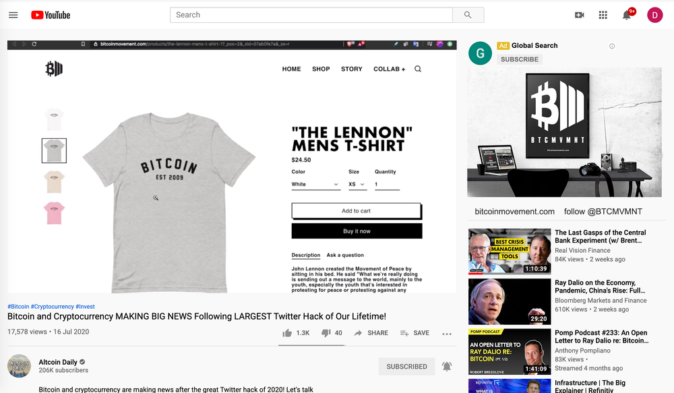674x393 pixels.
Task: Open the ad info icon beside Global Search
Action: 612,46
